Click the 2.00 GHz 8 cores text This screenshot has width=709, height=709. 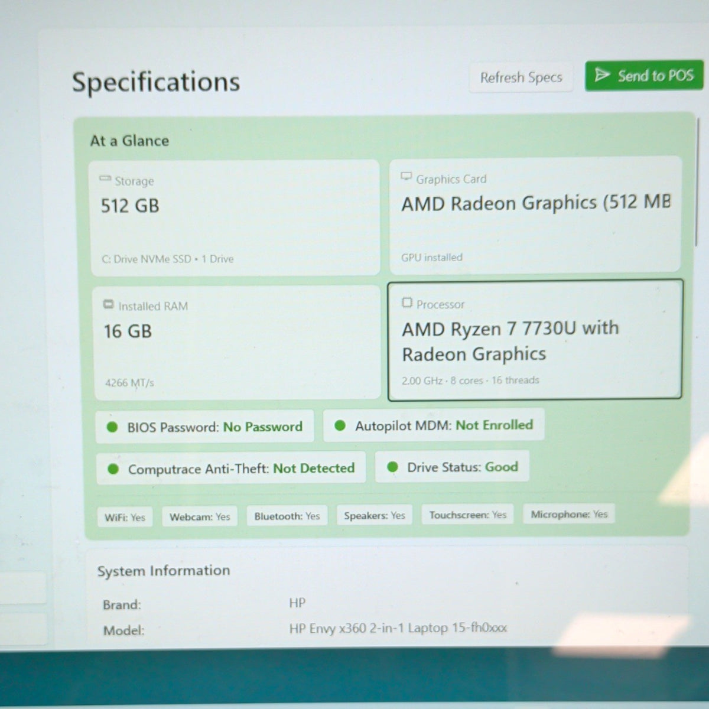[470, 380]
